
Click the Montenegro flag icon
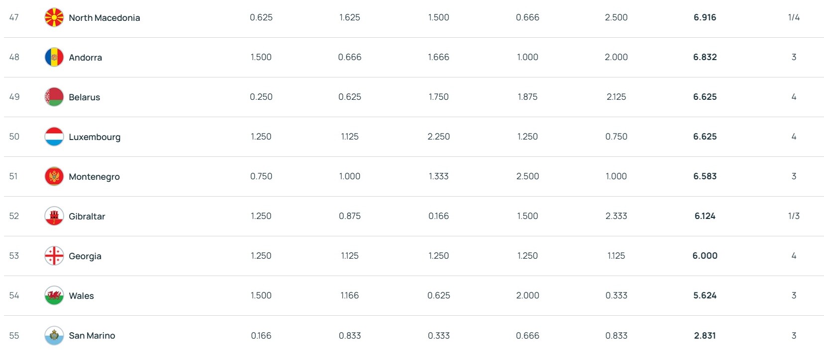54,176
